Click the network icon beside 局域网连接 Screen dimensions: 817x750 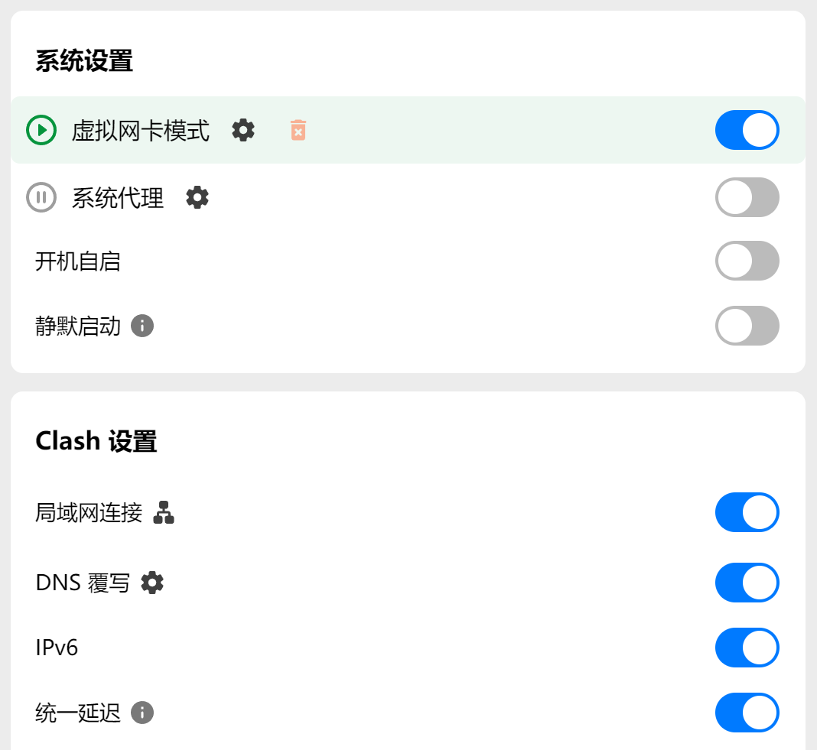pos(164,512)
